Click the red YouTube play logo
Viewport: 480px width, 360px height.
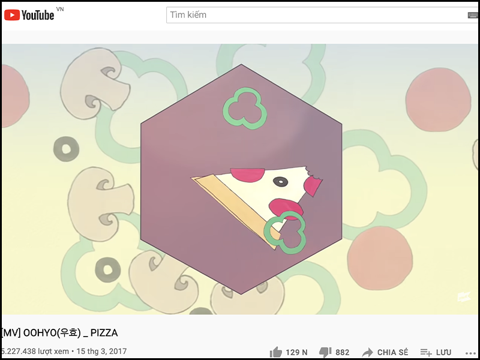pyautogui.click(x=12, y=14)
